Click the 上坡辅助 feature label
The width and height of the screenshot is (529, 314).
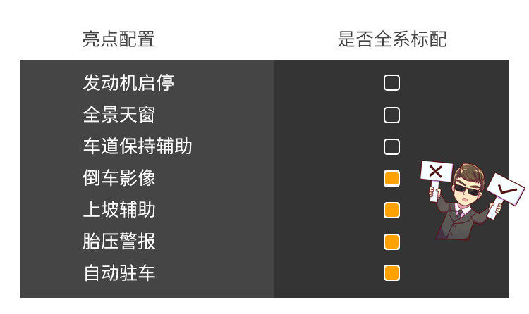point(118,210)
